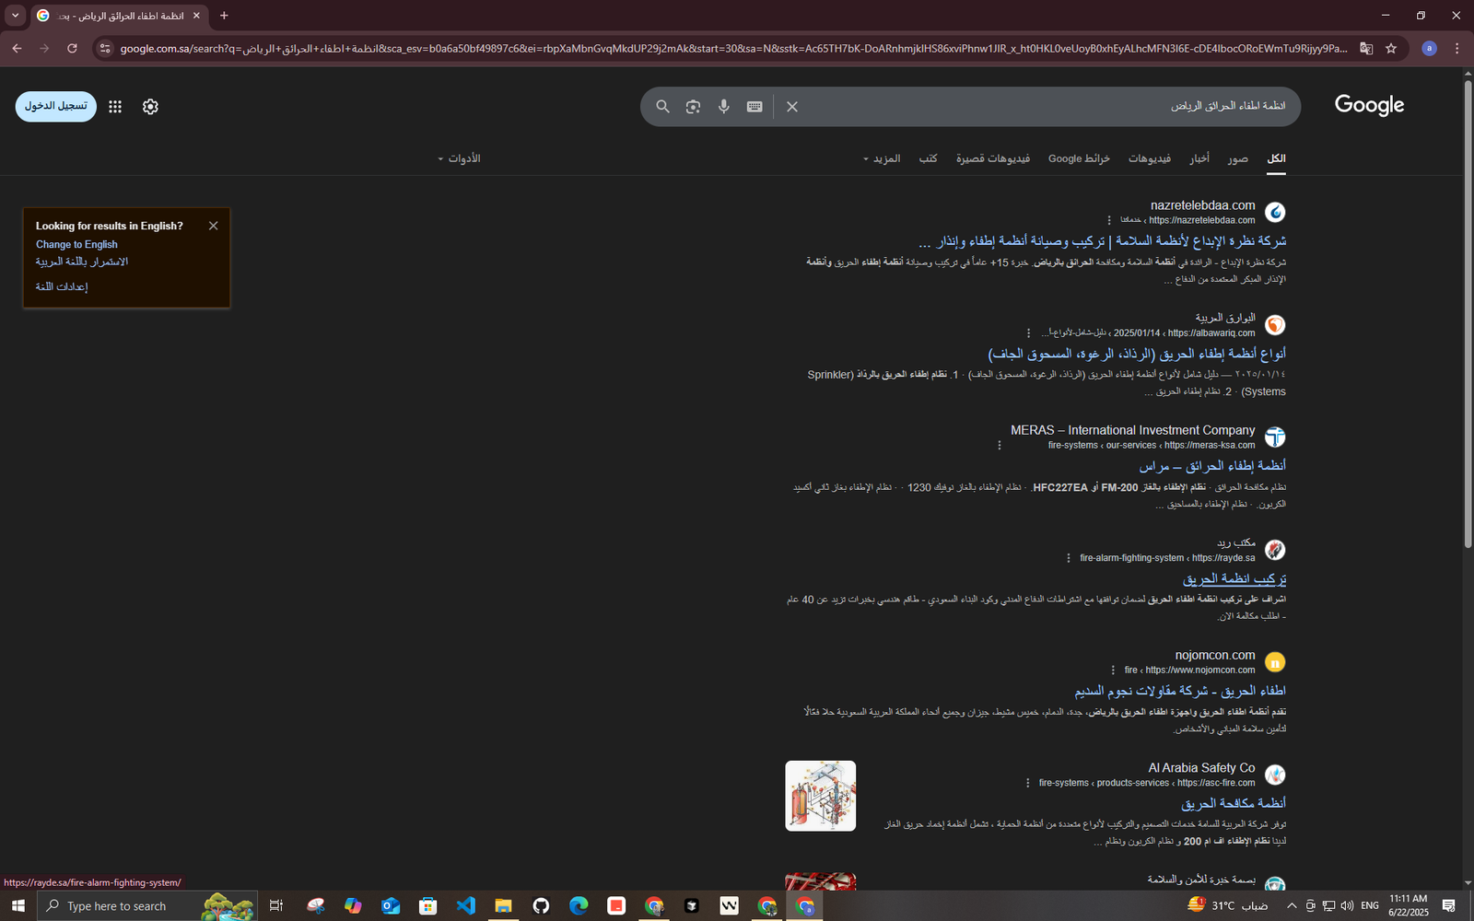This screenshot has width=1474, height=921.
Task: Open Microsoft Store from taskbar
Action: click(x=427, y=906)
